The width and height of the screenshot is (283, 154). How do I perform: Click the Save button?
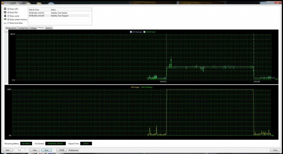click(x=46, y=150)
